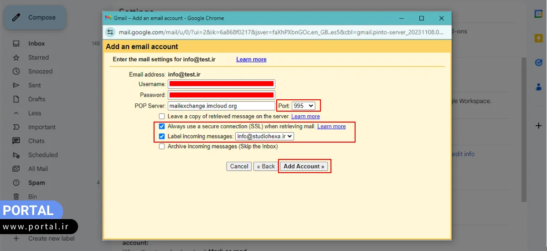Open the Inbox folder
This screenshot has height=251, width=547.
(36, 44)
